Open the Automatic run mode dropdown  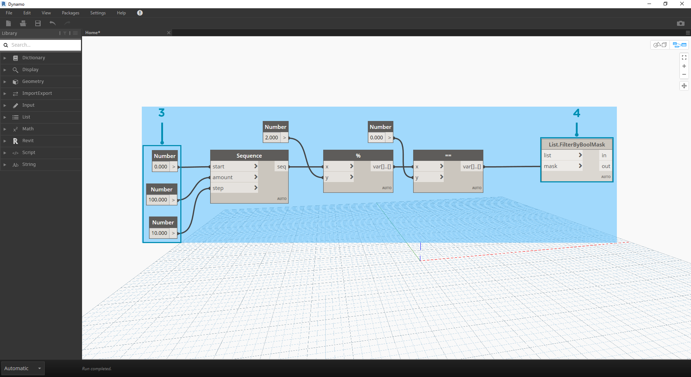click(x=23, y=368)
